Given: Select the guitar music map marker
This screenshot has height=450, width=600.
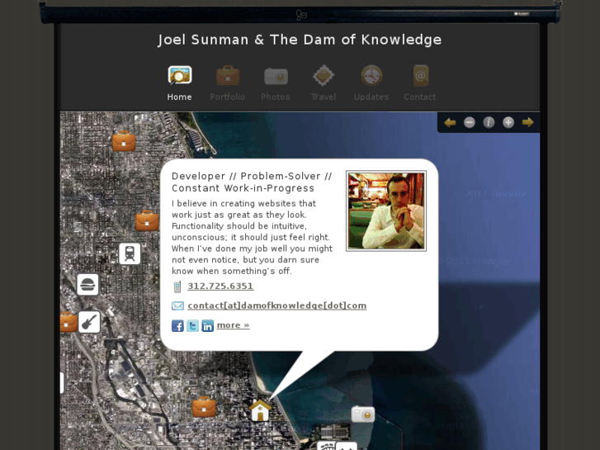Looking at the screenshot, I should 89,322.
